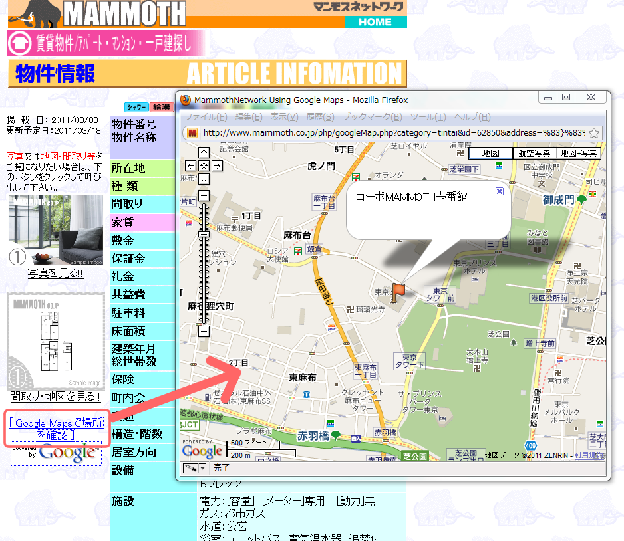Click the 赤羽橋 station marker on the map
This screenshot has height=541, width=624.
tap(336, 435)
